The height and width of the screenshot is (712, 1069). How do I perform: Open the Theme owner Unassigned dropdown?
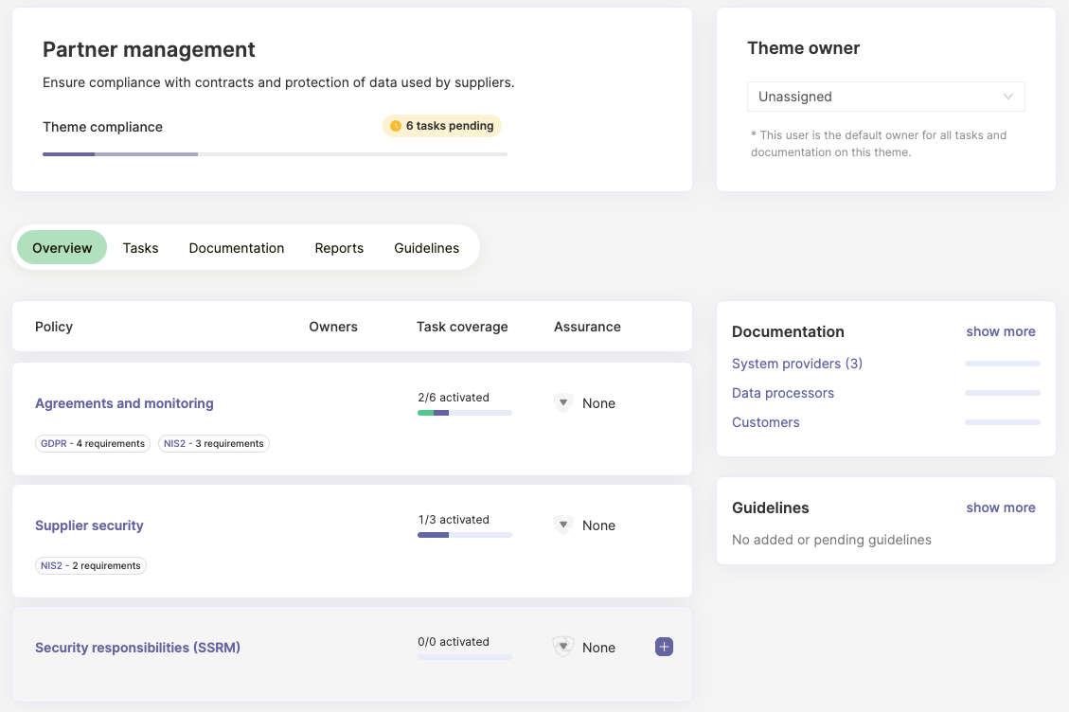tap(885, 97)
